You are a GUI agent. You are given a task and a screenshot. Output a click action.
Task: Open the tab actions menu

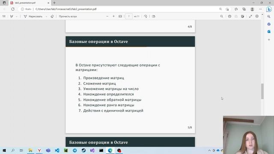(4, 3)
